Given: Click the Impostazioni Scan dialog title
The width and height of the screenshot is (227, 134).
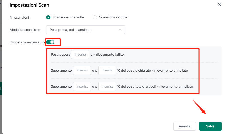Looking at the screenshot, I should (29, 5).
